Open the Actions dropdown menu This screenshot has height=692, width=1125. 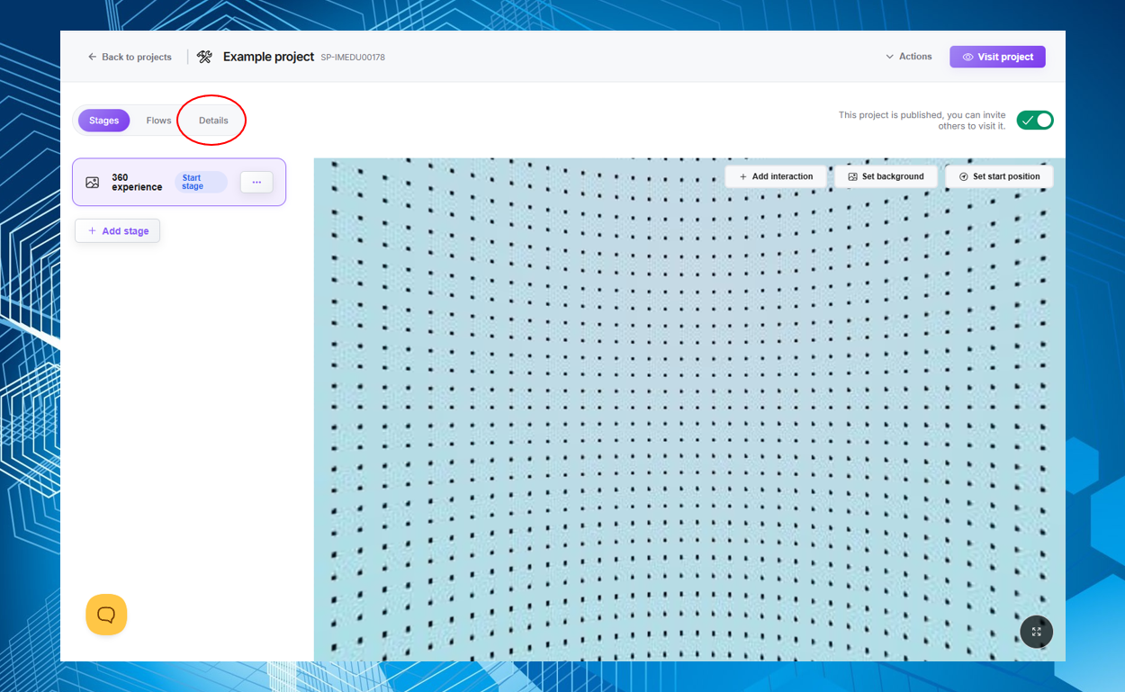909,57
